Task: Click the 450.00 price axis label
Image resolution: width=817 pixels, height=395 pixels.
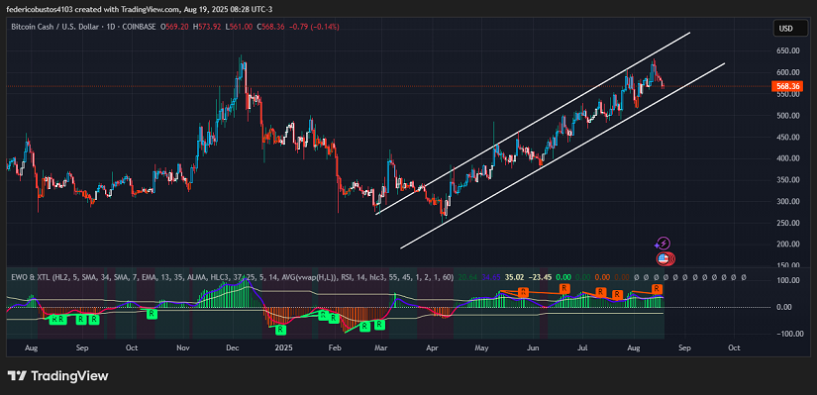Action: pos(789,137)
